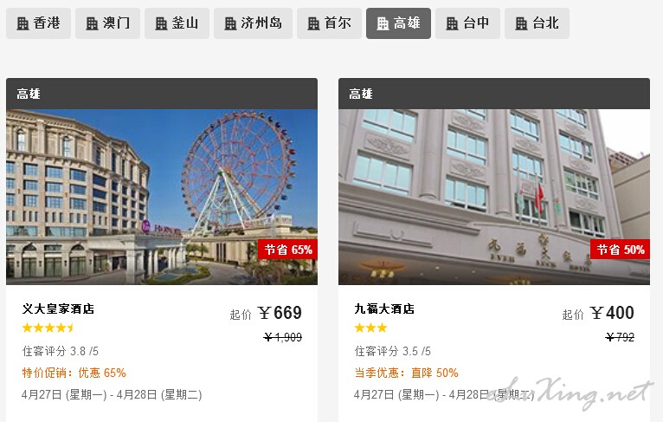Click the building icon beside 香港
The width and height of the screenshot is (663, 422).
[x=23, y=23]
